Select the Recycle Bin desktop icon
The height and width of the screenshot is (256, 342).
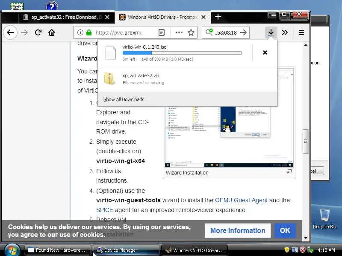(324, 218)
